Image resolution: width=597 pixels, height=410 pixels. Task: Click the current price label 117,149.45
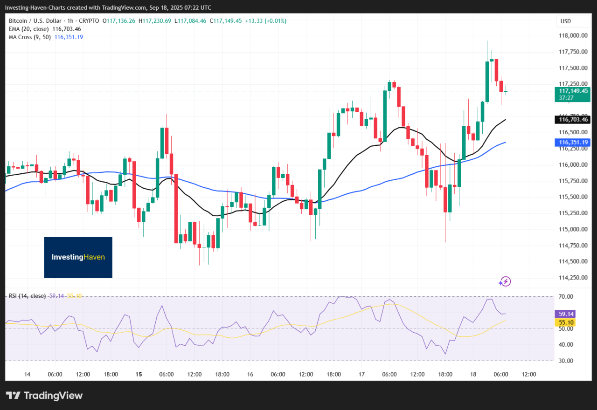pos(572,91)
